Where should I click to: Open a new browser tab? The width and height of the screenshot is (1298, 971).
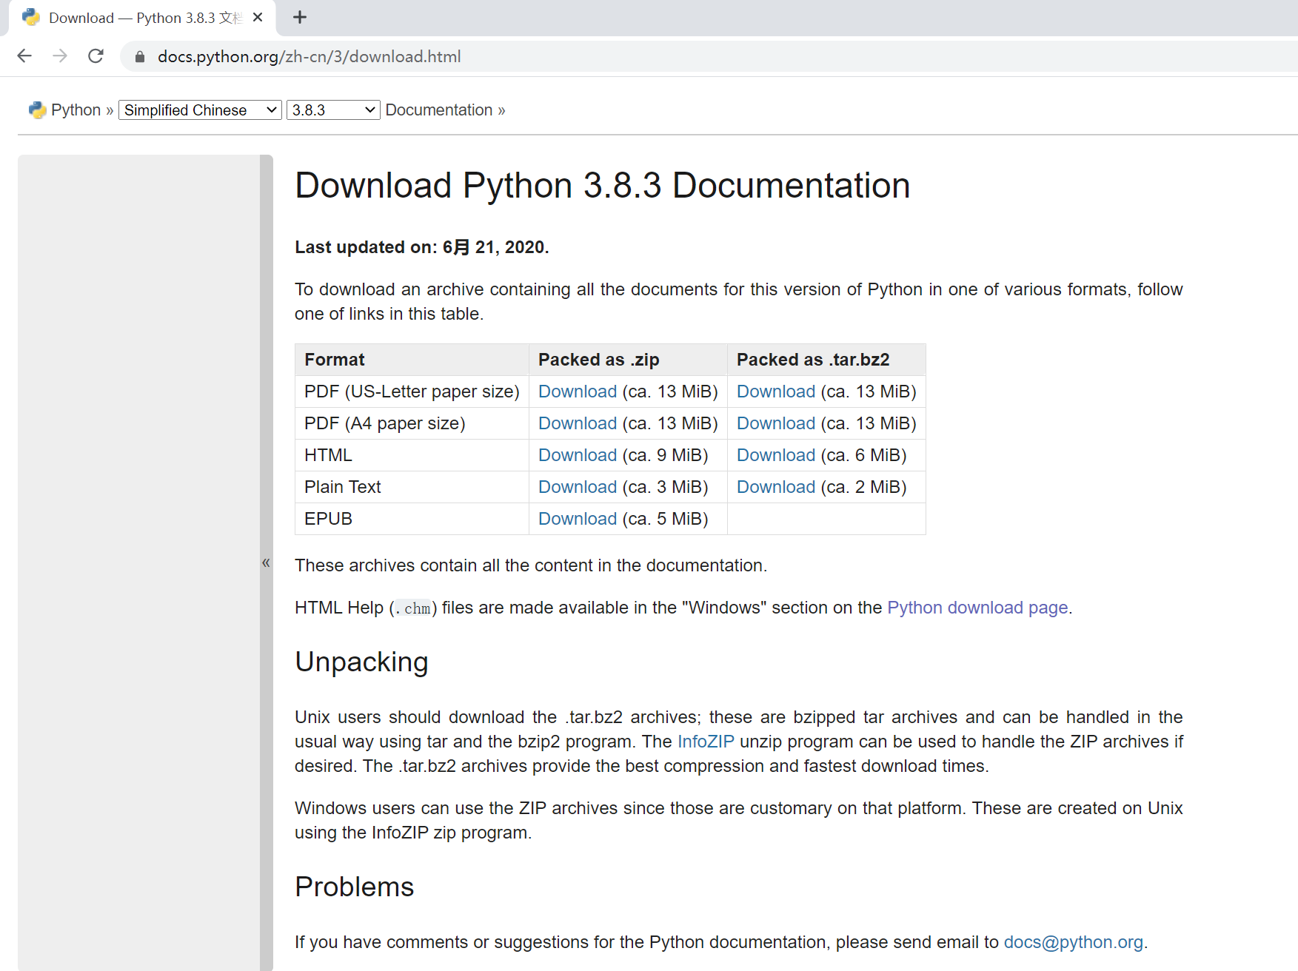pos(299,17)
